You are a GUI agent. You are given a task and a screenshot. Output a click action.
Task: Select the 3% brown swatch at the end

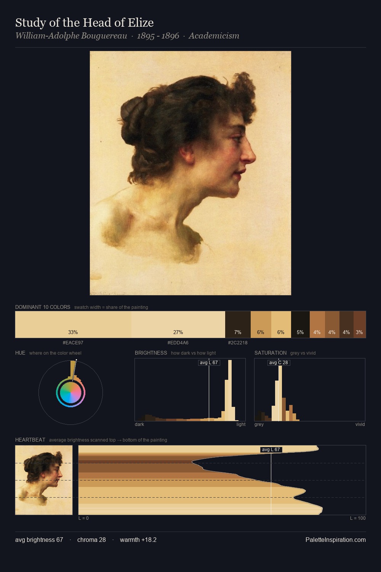coord(360,325)
